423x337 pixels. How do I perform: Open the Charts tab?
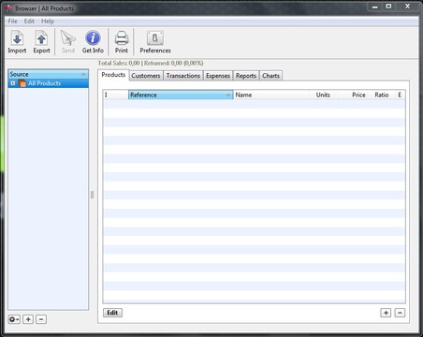(270, 76)
